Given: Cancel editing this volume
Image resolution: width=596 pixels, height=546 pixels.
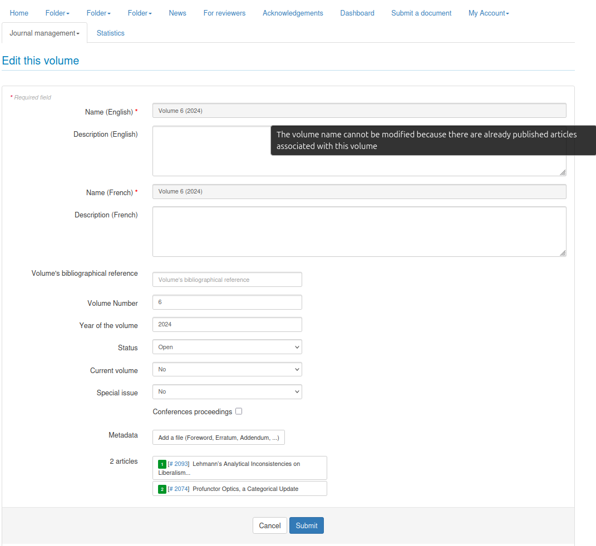Looking at the screenshot, I should (x=269, y=525).
